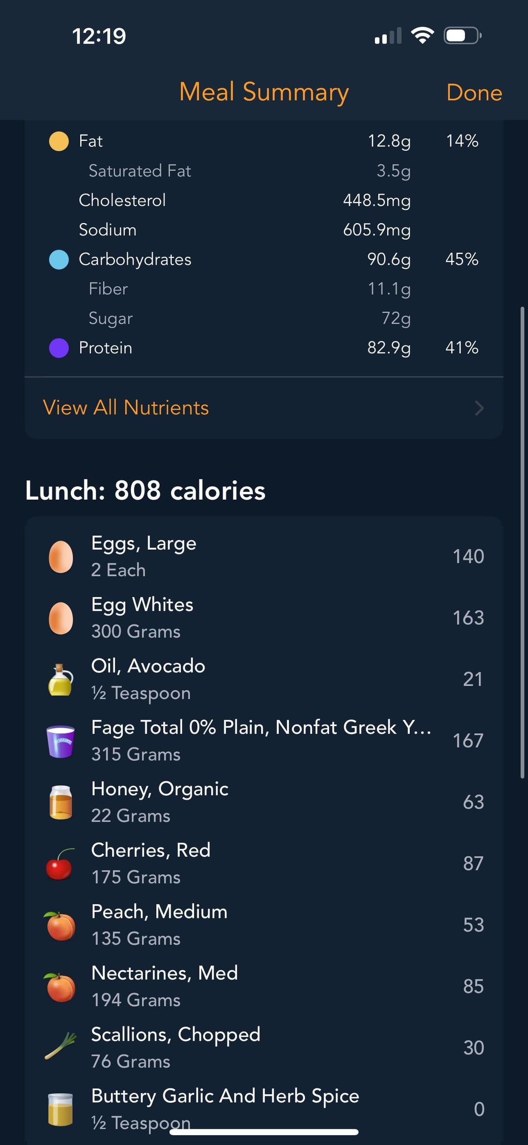Tap the Wi-Fi status icon
528x1145 pixels.
(422, 36)
